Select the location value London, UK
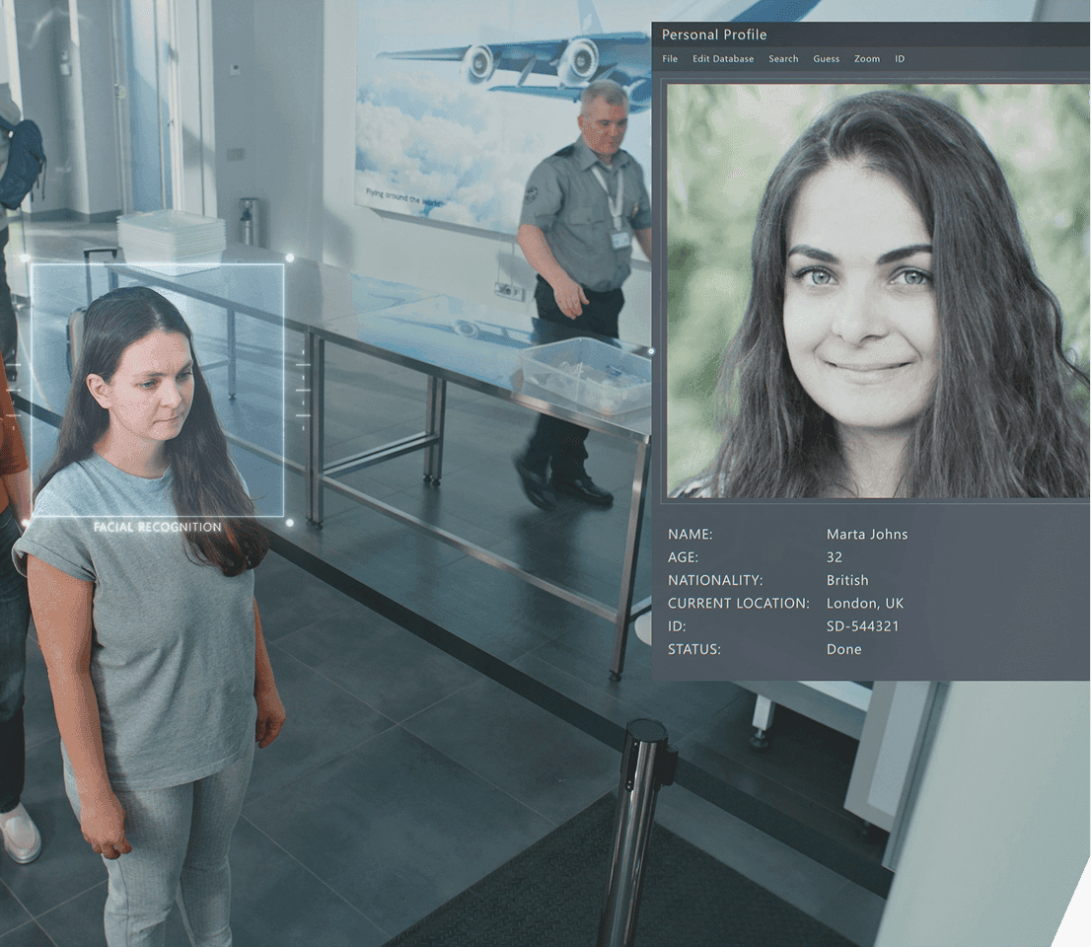Viewport: 1091px width, 947px height. coord(864,603)
